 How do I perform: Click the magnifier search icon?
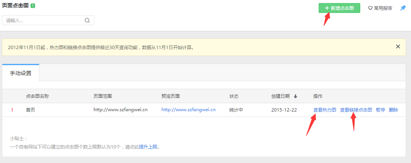(x=87, y=21)
